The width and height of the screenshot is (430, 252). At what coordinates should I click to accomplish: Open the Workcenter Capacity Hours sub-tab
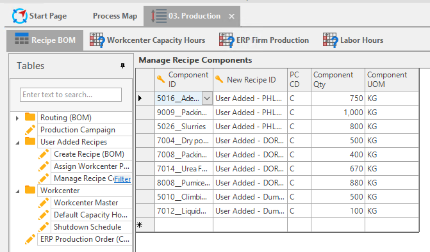pyautogui.click(x=147, y=40)
